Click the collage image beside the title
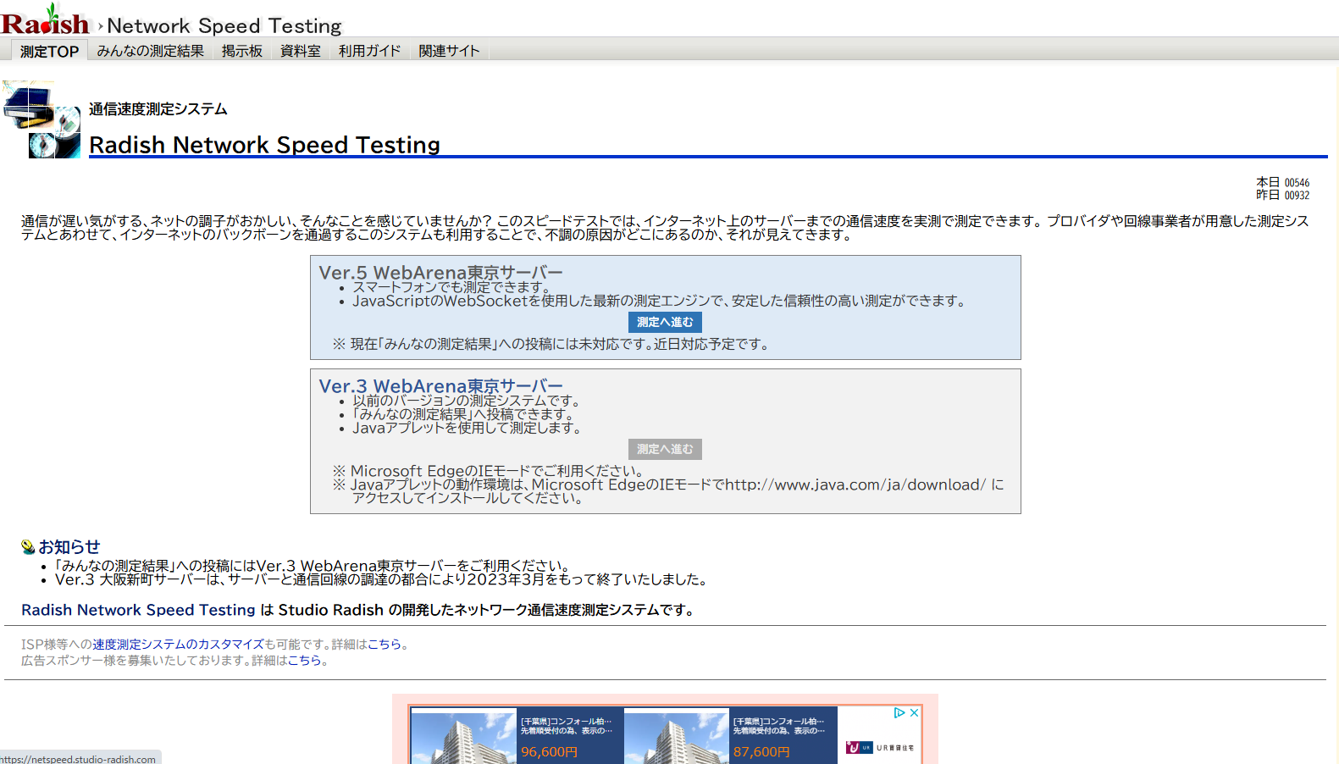The width and height of the screenshot is (1339, 764). pyautogui.click(x=41, y=119)
